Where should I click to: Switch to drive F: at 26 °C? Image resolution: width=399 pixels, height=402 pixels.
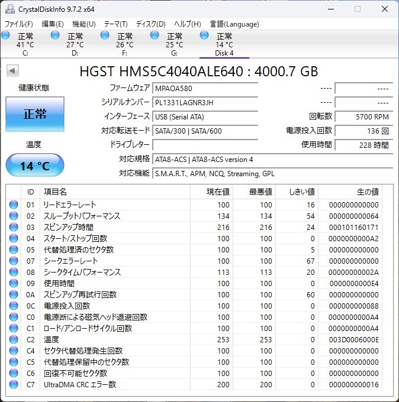(x=124, y=44)
